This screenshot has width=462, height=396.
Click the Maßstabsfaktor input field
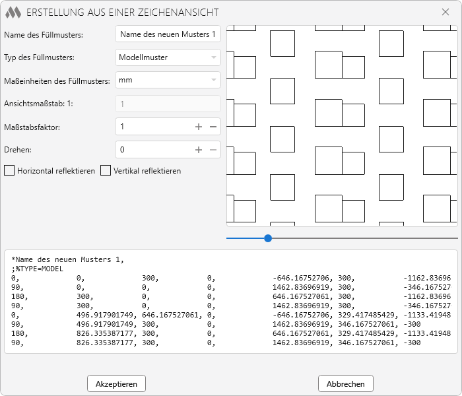pyautogui.click(x=153, y=127)
